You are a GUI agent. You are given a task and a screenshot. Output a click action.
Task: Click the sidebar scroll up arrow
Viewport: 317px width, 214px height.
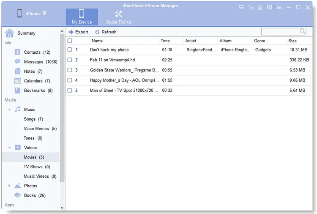coord(62,31)
